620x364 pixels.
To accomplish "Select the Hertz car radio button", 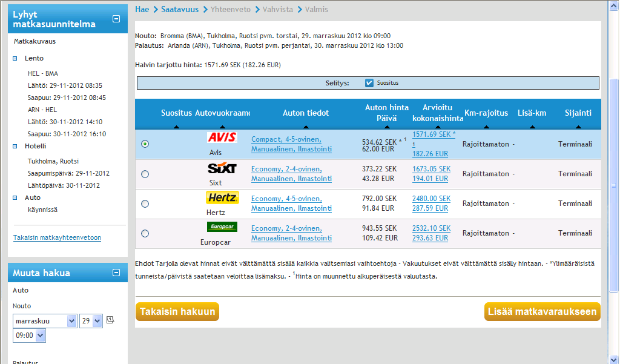I will click(x=145, y=204).
